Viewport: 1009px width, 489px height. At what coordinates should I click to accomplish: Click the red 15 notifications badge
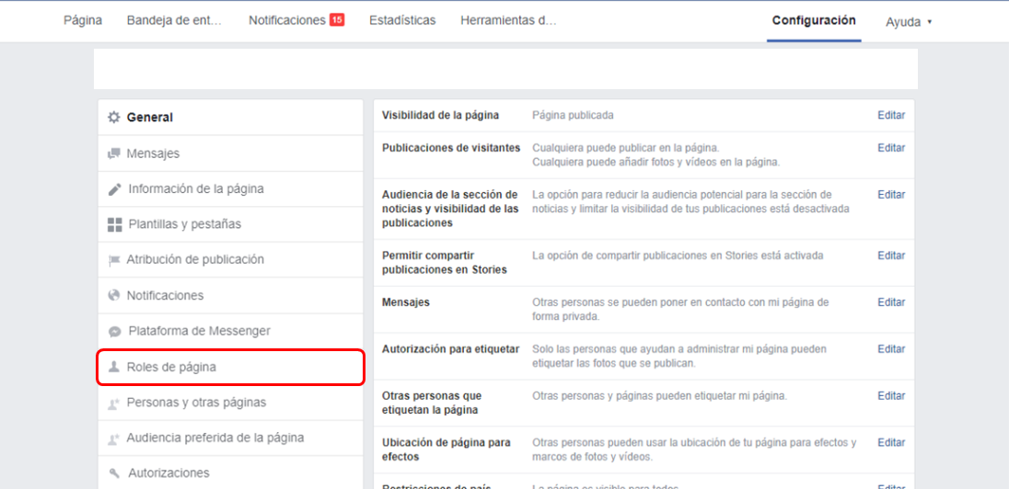click(337, 20)
